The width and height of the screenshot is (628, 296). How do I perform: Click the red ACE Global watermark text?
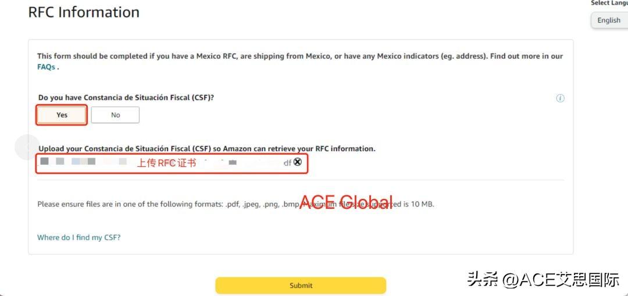pyautogui.click(x=346, y=202)
